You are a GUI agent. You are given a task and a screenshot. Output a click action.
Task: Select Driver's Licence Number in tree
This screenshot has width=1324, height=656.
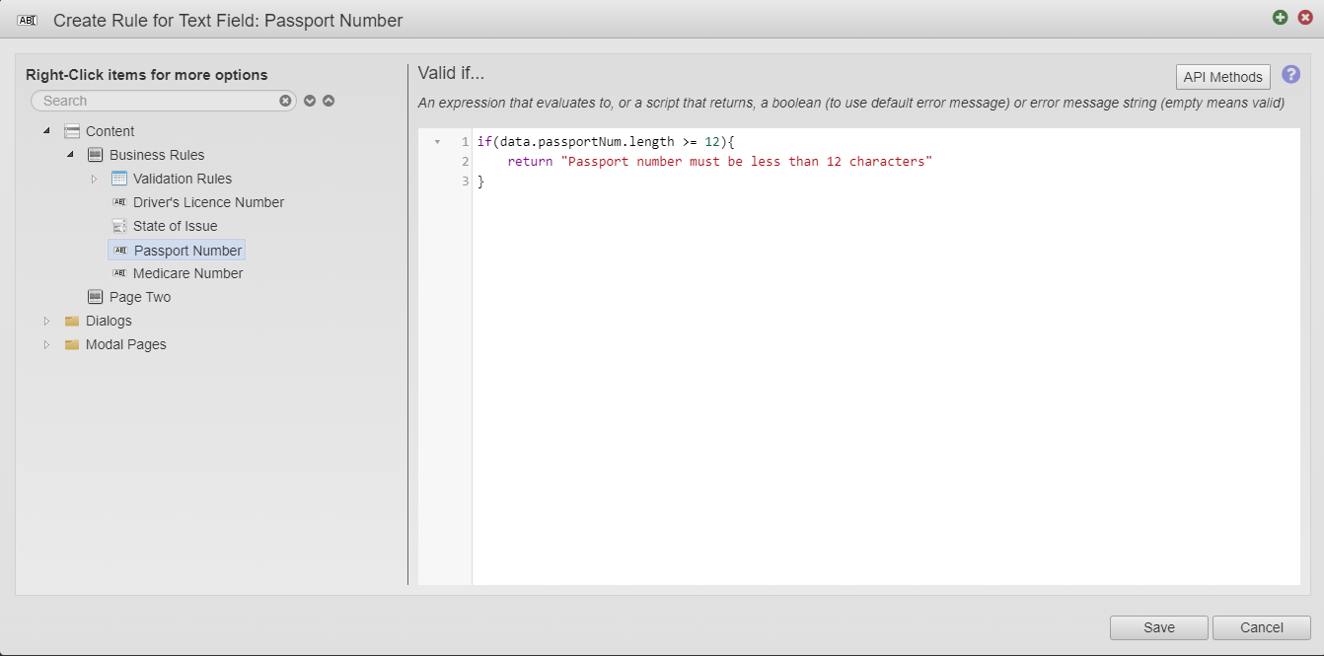[208, 202]
